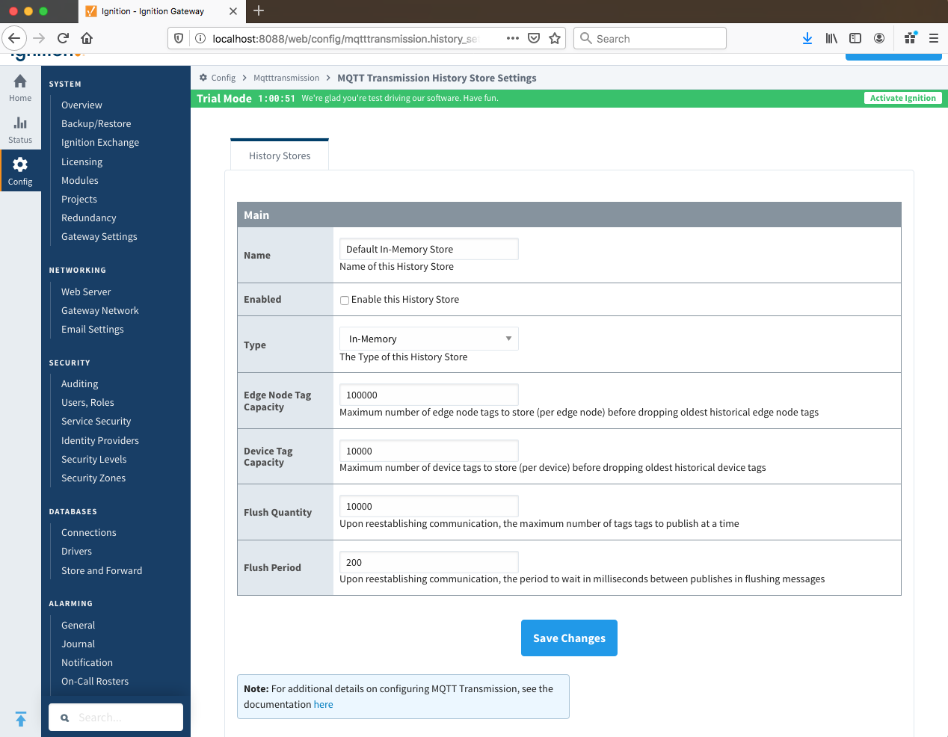948x737 pixels.
Task: Select the History Stores tab
Action: point(280,155)
